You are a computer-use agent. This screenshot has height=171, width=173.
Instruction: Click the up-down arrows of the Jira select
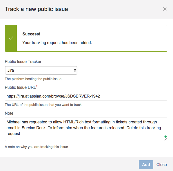(75, 70)
